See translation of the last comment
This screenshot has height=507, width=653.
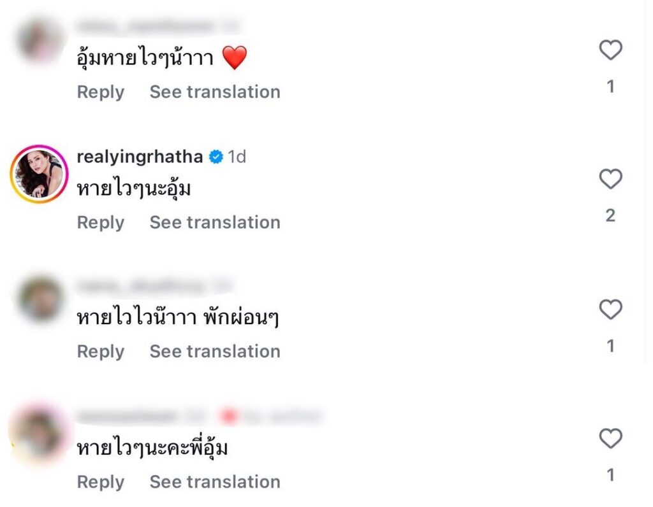(x=215, y=482)
